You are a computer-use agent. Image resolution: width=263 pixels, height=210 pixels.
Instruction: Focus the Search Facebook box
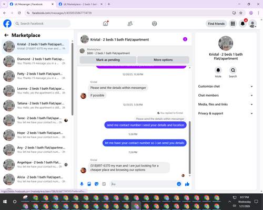pos(42,24)
